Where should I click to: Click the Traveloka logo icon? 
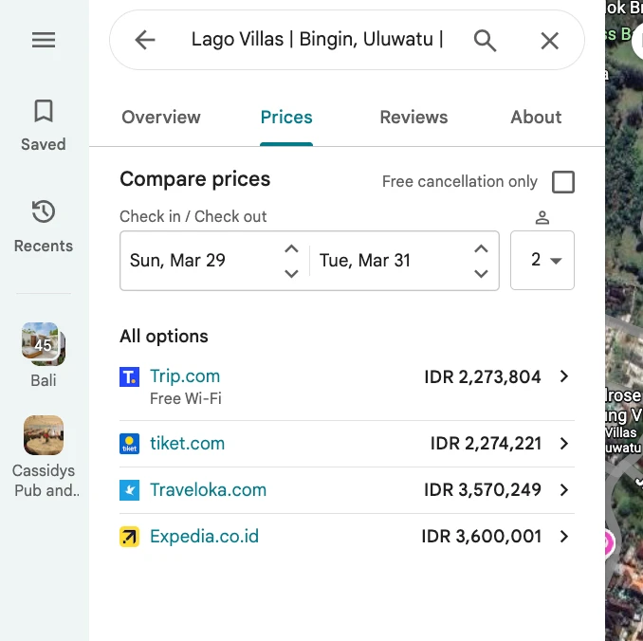point(130,490)
